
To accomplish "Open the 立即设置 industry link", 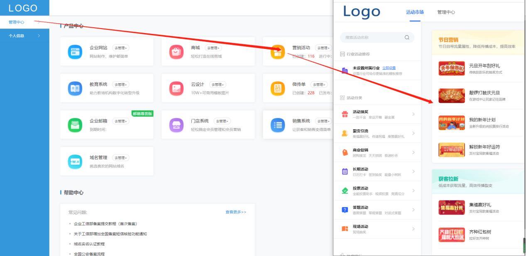I will (x=389, y=68).
